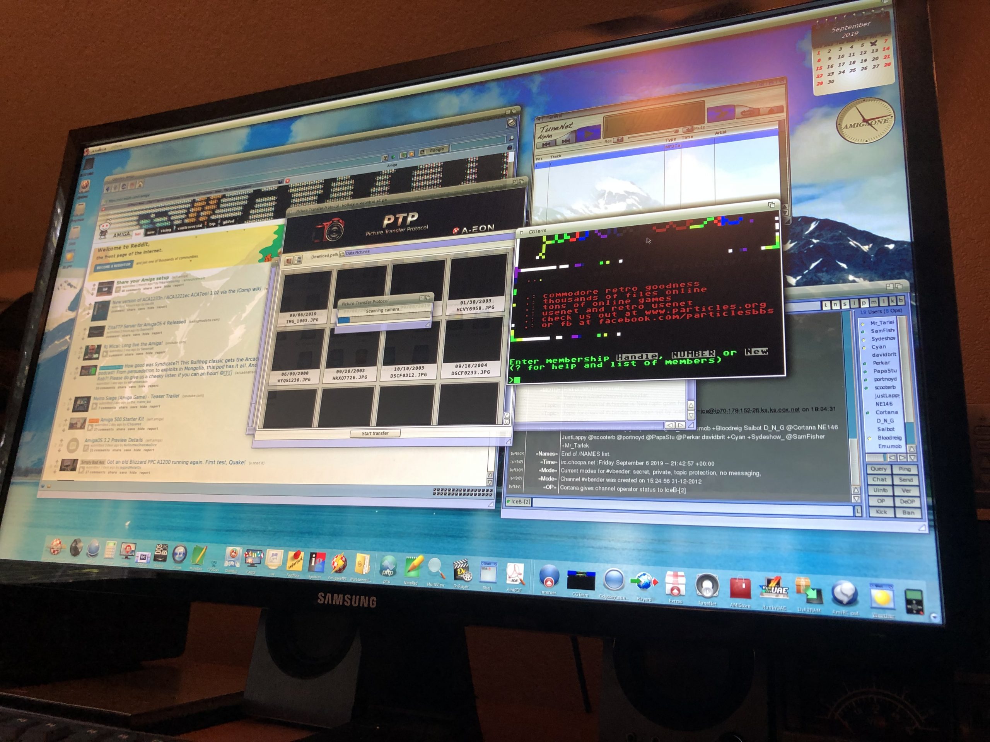This screenshot has width=990, height=742.
Task: Toggle the 'b' channel mode button
Action: click(x=901, y=301)
